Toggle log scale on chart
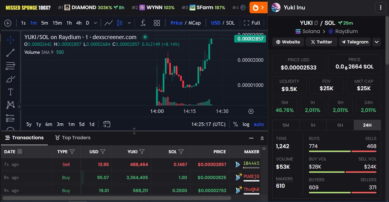 point(246,124)
